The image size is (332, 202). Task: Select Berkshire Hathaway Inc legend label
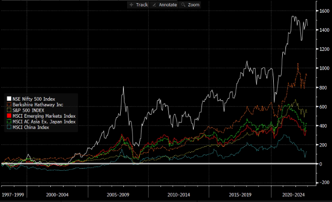coord(38,104)
